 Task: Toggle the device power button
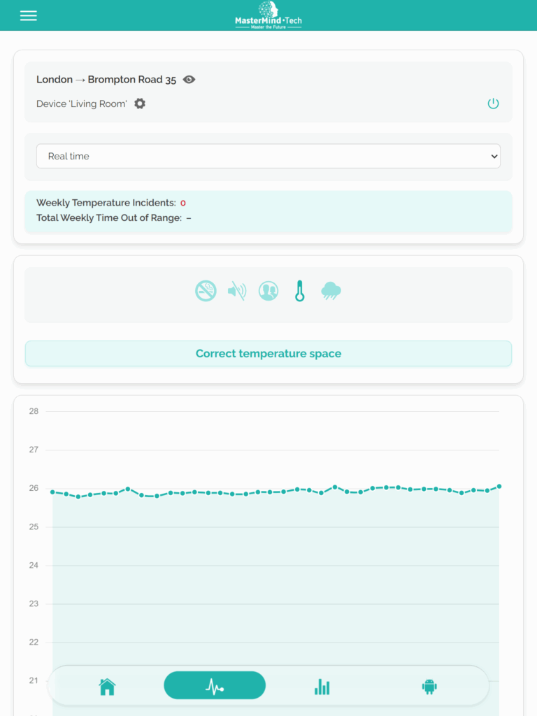click(493, 103)
